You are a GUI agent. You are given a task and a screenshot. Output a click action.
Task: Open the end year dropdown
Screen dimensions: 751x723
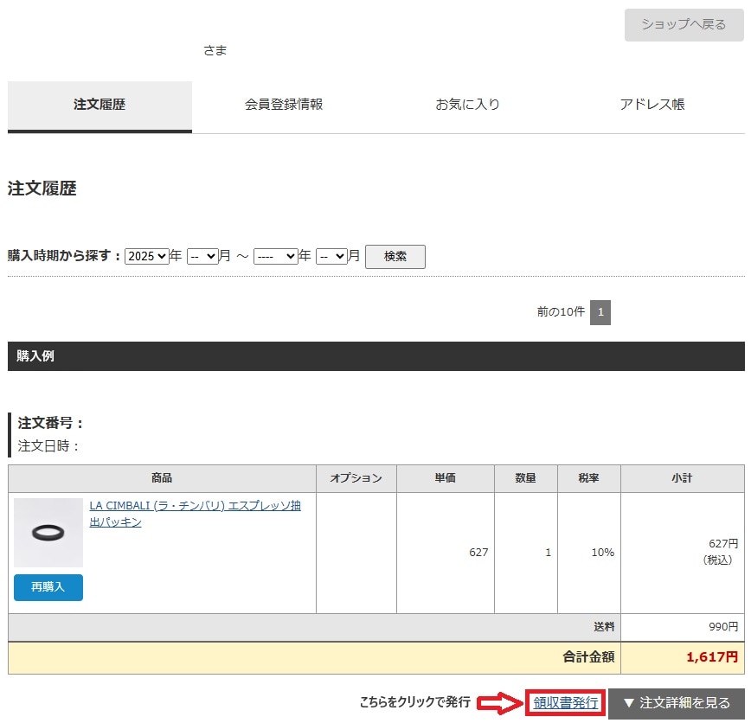tap(275, 257)
